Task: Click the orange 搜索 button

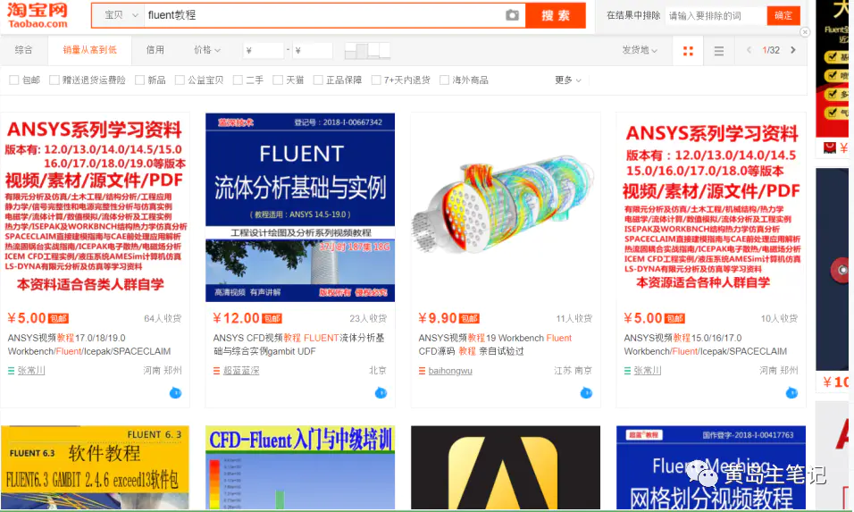Action: (x=555, y=15)
